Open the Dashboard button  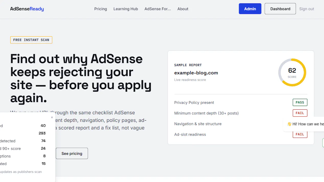pyautogui.click(x=280, y=9)
